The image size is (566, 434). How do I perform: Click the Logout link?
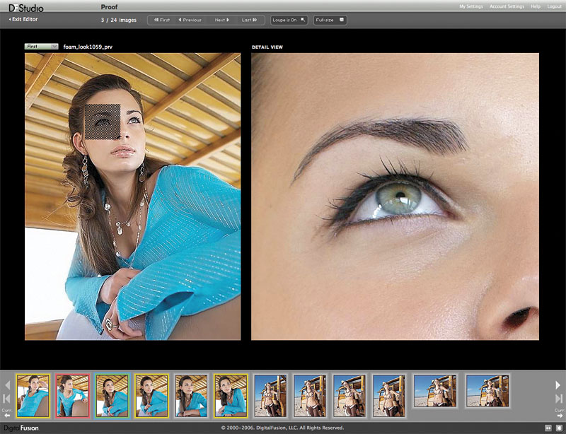[x=554, y=6]
